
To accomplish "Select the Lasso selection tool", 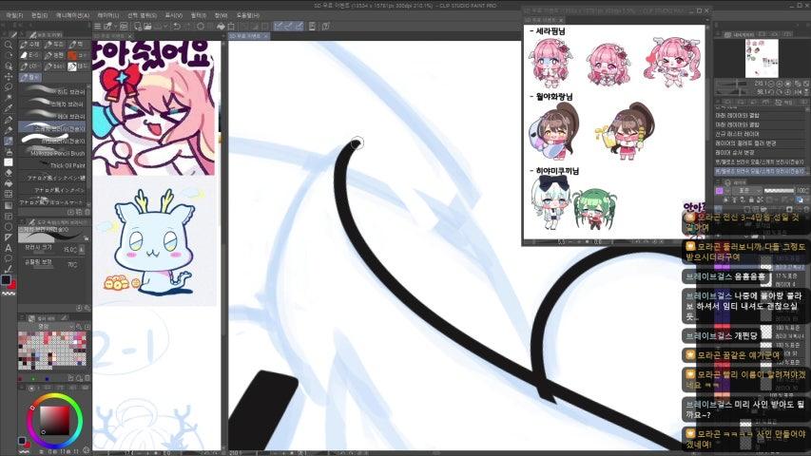I will [9, 86].
